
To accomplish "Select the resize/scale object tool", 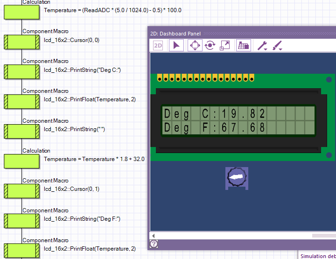I will tap(224, 45).
